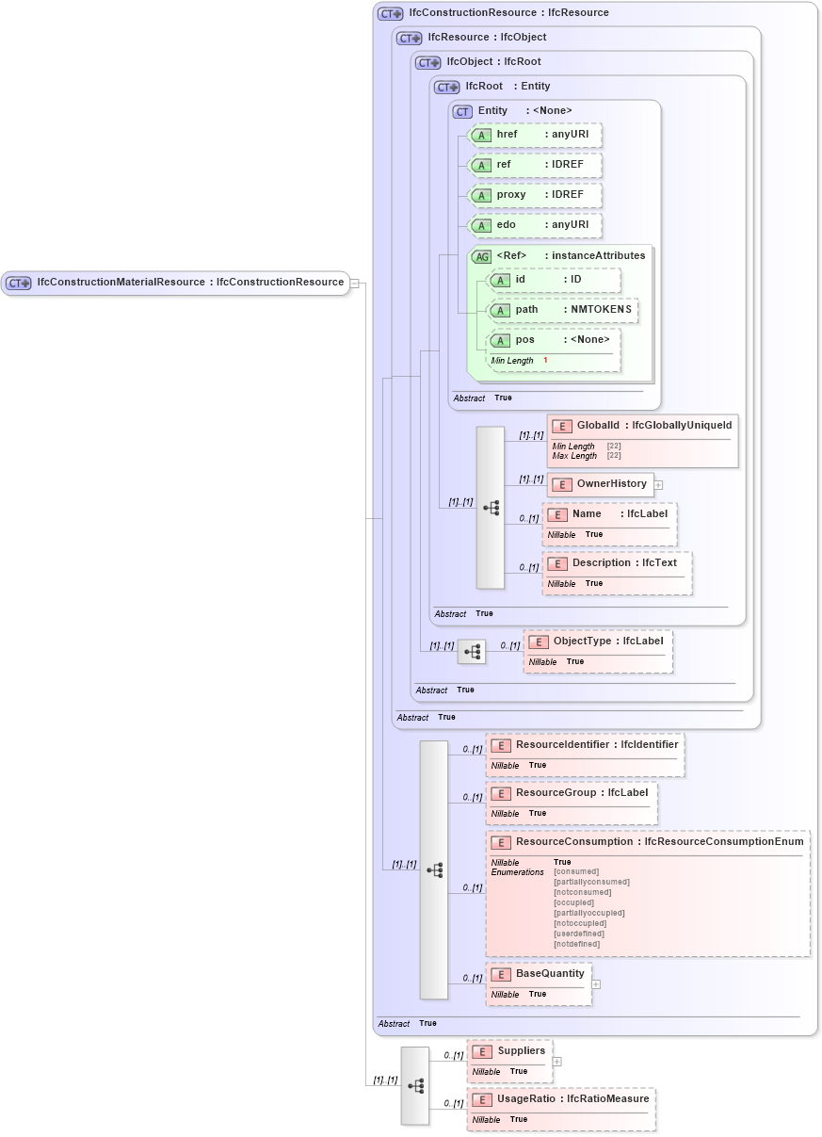This screenshot has height=1137, width=822.
Task: Click the sequence compositor icon below IfcRoot
Action: coord(490,508)
